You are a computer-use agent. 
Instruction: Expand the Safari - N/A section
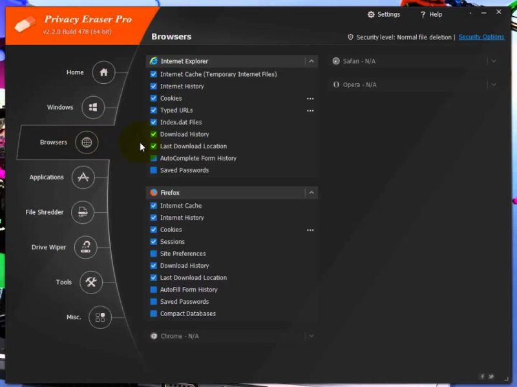494,61
